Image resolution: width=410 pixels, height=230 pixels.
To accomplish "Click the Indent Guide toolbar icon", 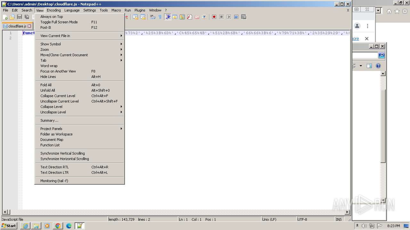I will (168, 17).
